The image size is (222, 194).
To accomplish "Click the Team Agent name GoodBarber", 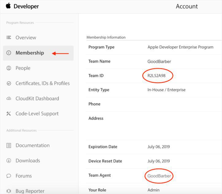I will tap(159, 176).
